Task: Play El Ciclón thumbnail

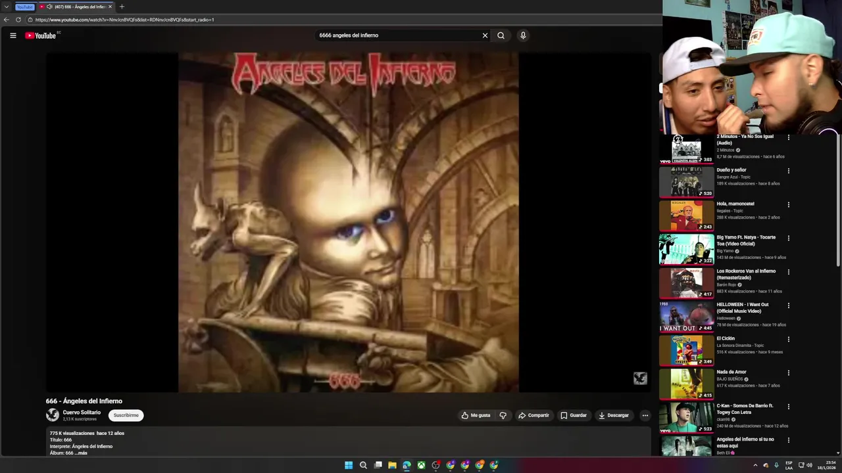Action: tap(686, 350)
